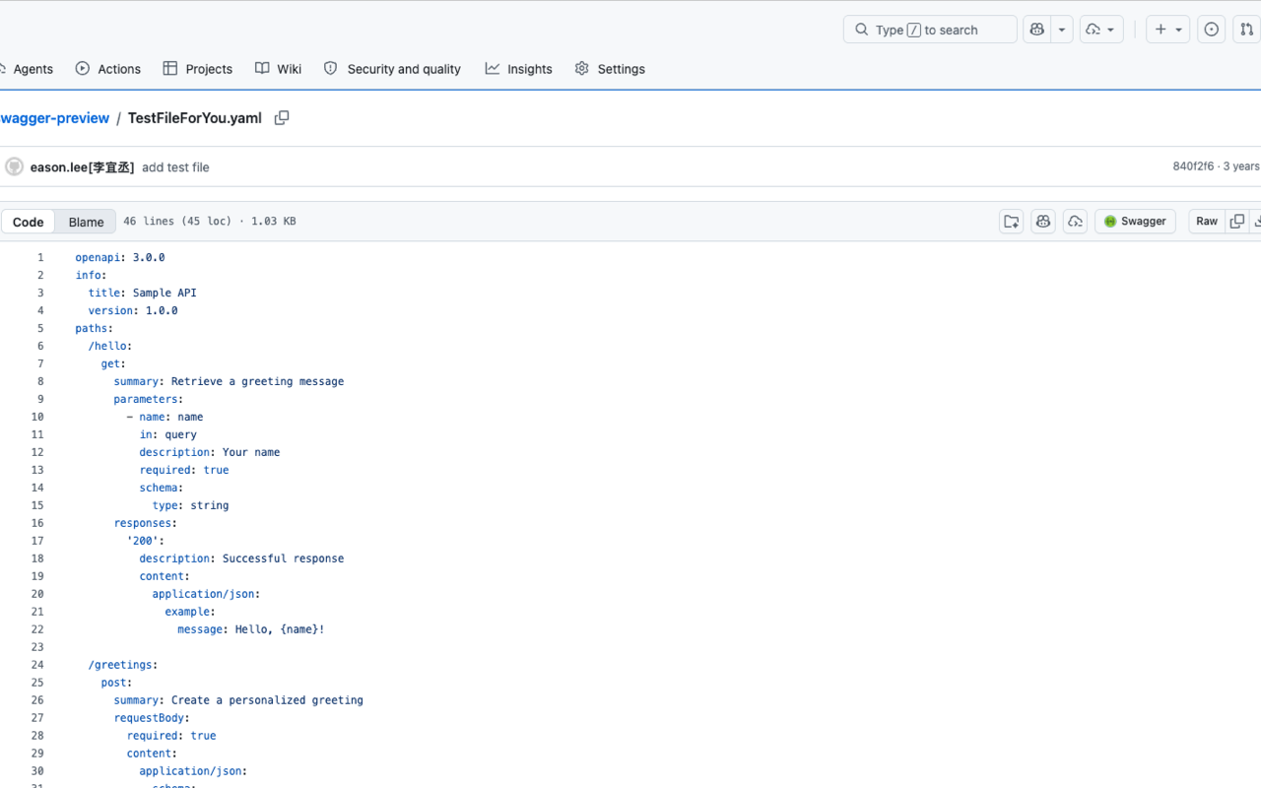Viewport: 1261px width, 788px height.
Task: Open pull requests icon in top header
Action: pos(1247,30)
